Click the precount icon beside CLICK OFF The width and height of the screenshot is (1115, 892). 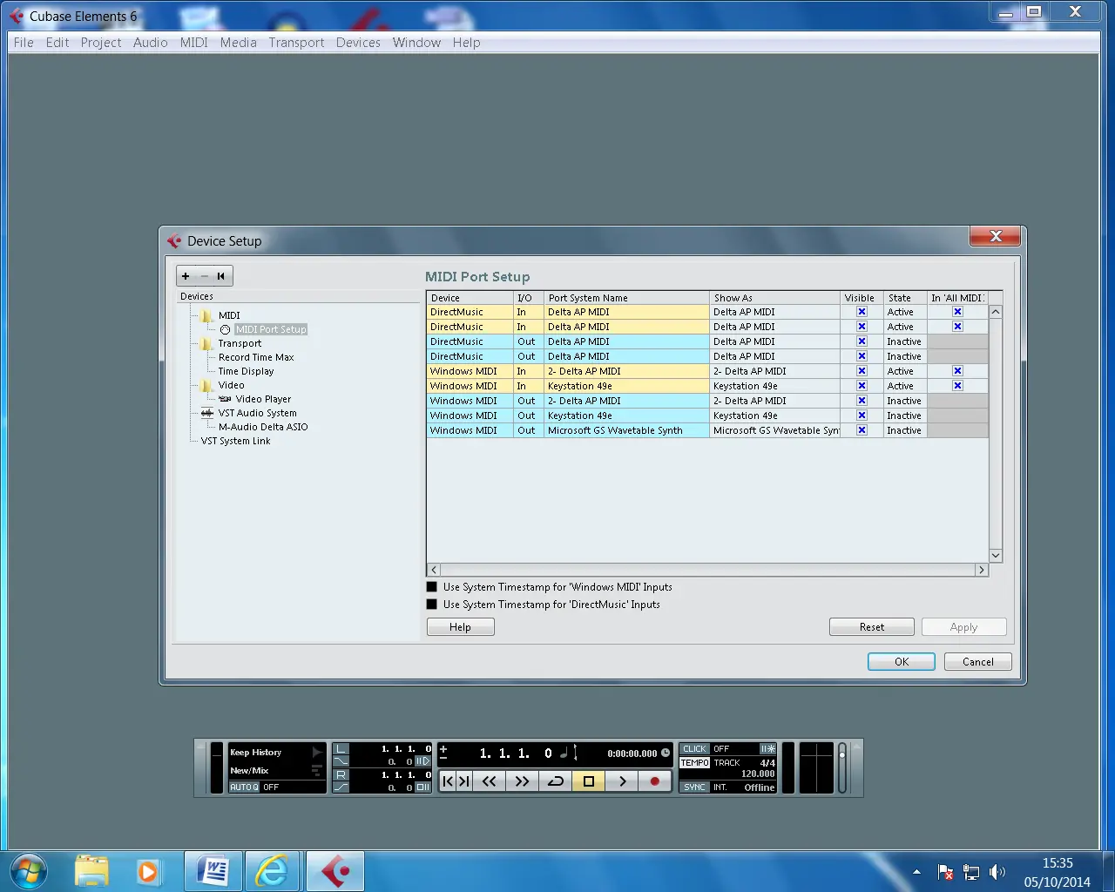[767, 749]
